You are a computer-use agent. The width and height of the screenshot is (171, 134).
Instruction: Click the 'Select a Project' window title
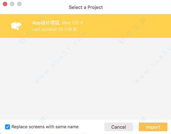coord(86,8)
